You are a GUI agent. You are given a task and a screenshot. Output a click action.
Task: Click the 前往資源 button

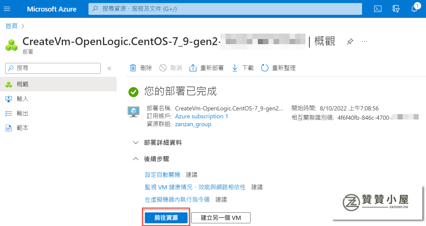pyautogui.click(x=166, y=218)
